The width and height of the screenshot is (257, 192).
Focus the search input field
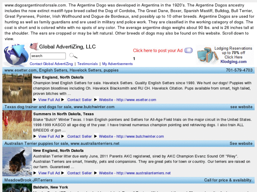[x=48, y=56]
